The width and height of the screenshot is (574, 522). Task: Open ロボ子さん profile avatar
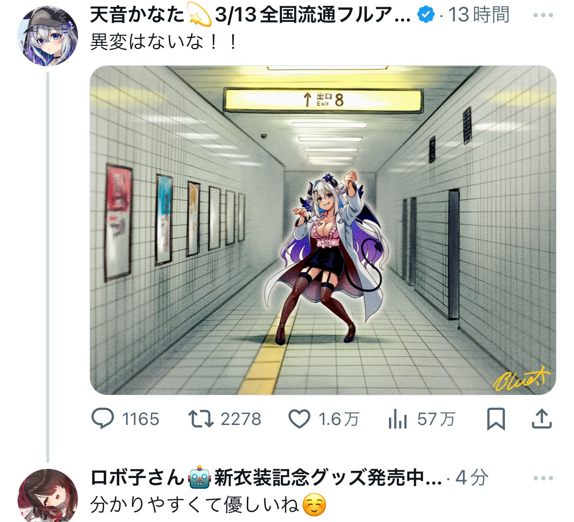tap(48, 495)
